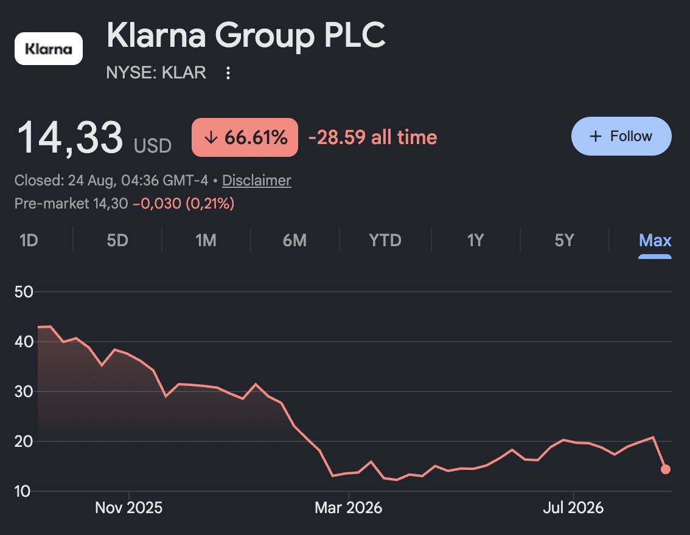The height and width of the screenshot is (535, 690).
Task: Switch to the 1Y range
Action: (476, 241)
